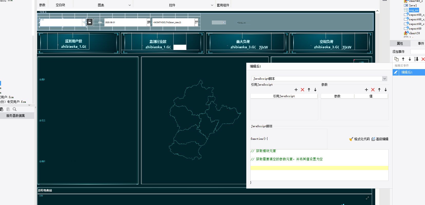
Task: Click the copy event icon in events toolbar
Action: tap(396, 59)
